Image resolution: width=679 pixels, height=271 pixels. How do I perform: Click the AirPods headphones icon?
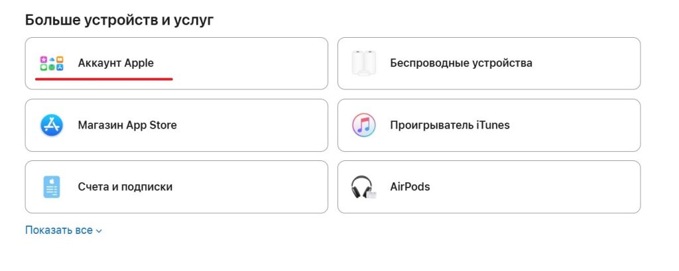[363, 187]
